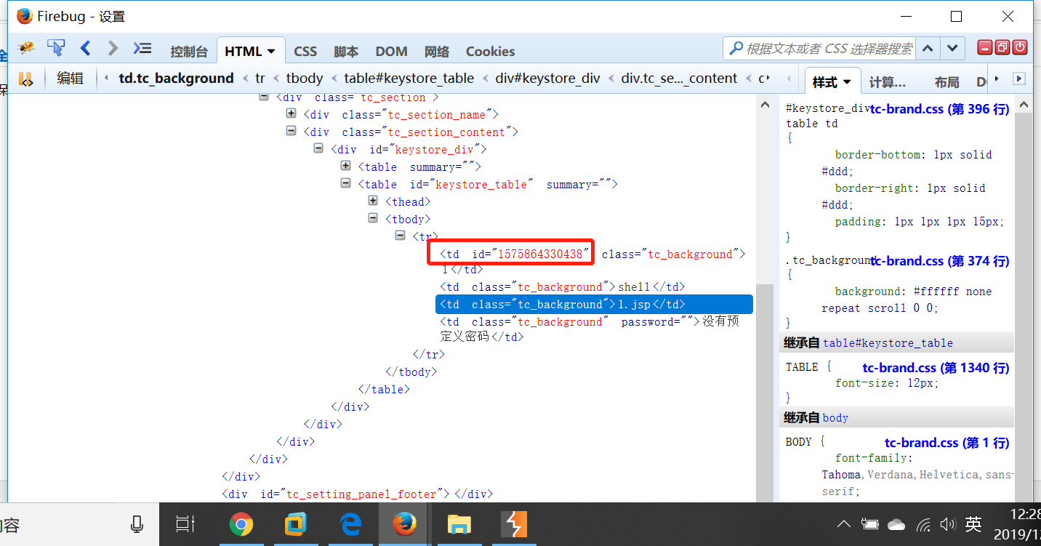
Task: Deactivate Firebug with red power button
Action: pyautogui.click(x=1020, y=48)
